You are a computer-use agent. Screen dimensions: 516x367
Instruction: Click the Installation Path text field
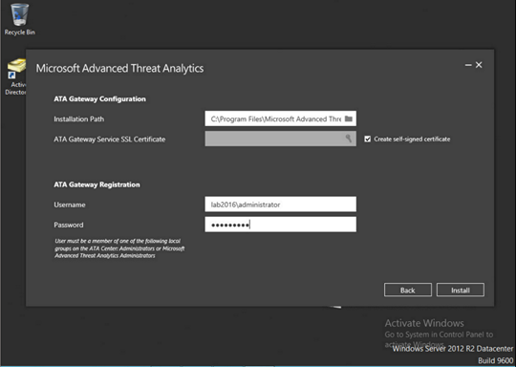pyautogui.click(x=280, y=119)
